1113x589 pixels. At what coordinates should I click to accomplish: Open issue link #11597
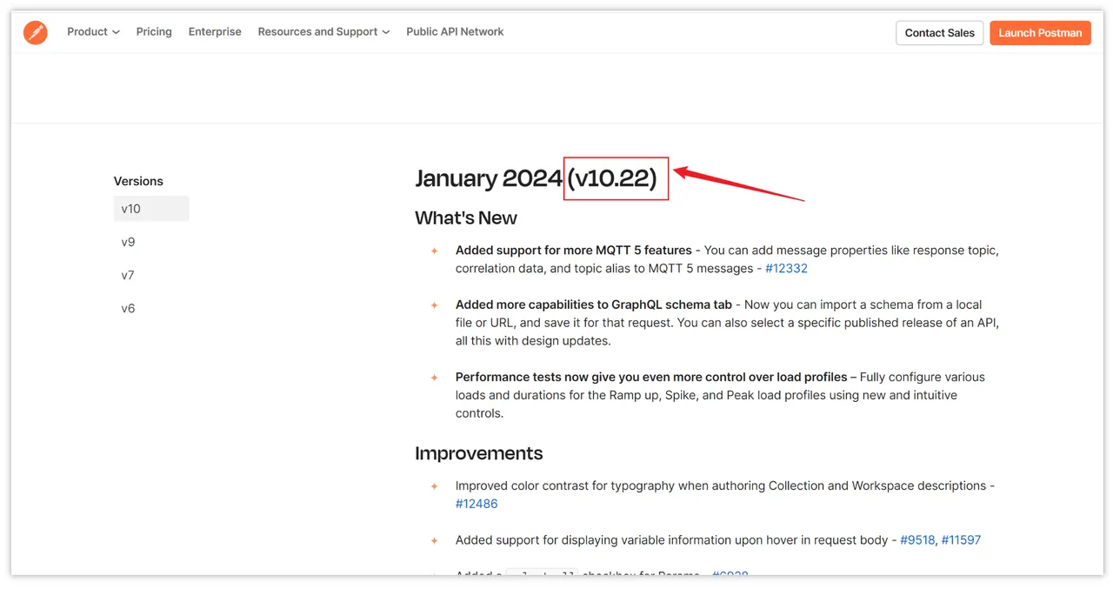pos(961,540)
